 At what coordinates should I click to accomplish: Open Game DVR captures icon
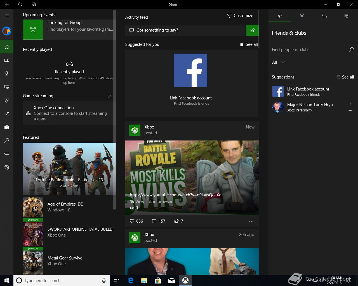pyautogui.click(x=7, y=87)
